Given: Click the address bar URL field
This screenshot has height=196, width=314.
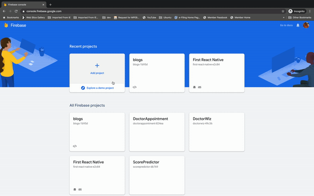Looking at the screenshot, I should tap(152, 11).
